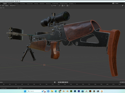Screen dimensions: 125x93
Task: Switch to the active Blender taskbar window
Action: point(102,91)
